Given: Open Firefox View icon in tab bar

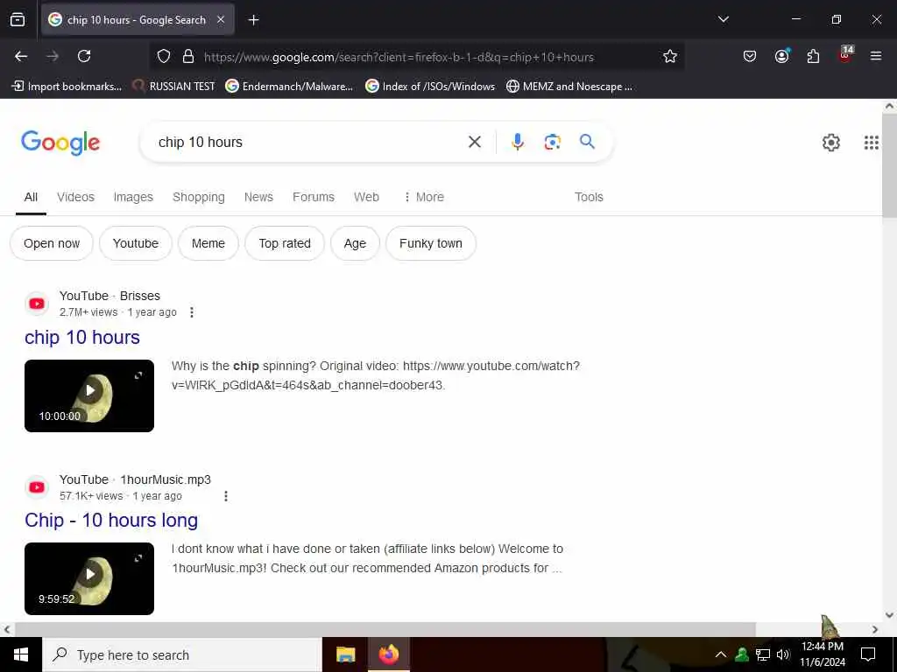Looking at the screenshot, I should coord(18,19).
